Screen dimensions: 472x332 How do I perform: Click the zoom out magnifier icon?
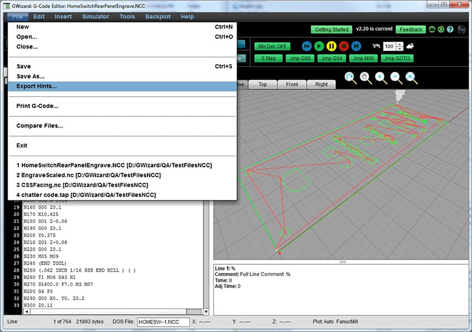pos(396,78)
